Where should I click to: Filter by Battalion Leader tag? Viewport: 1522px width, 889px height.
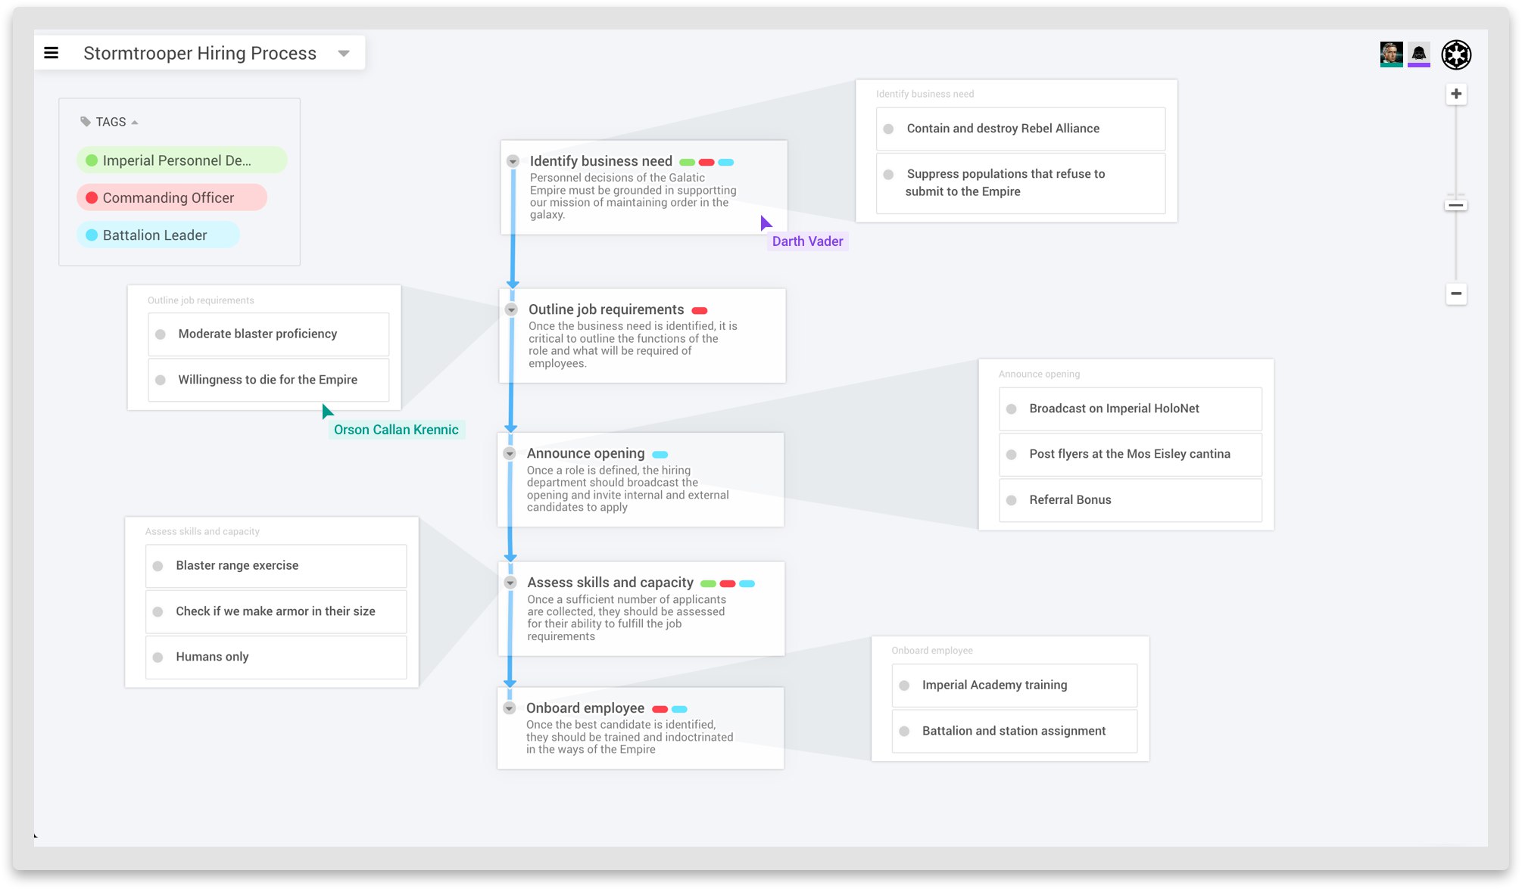point(158,235)
